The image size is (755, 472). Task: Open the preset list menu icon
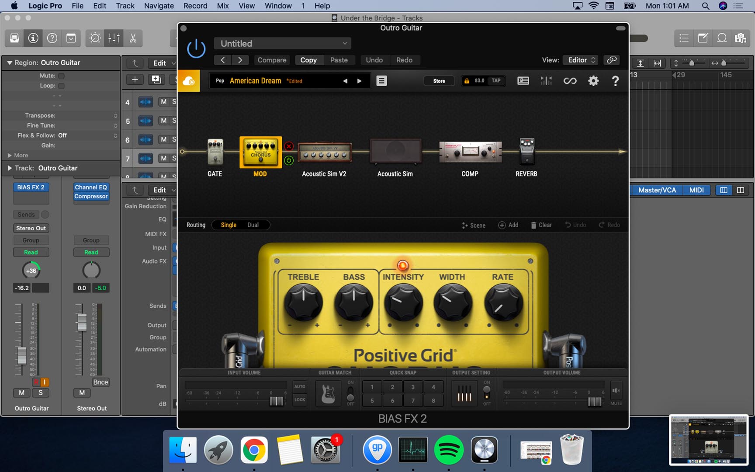pos(381,81)
